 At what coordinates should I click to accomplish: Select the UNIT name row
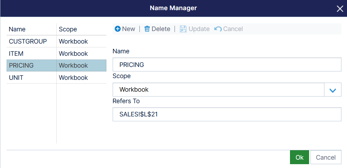pyautogui.click(x=56, y=78)
